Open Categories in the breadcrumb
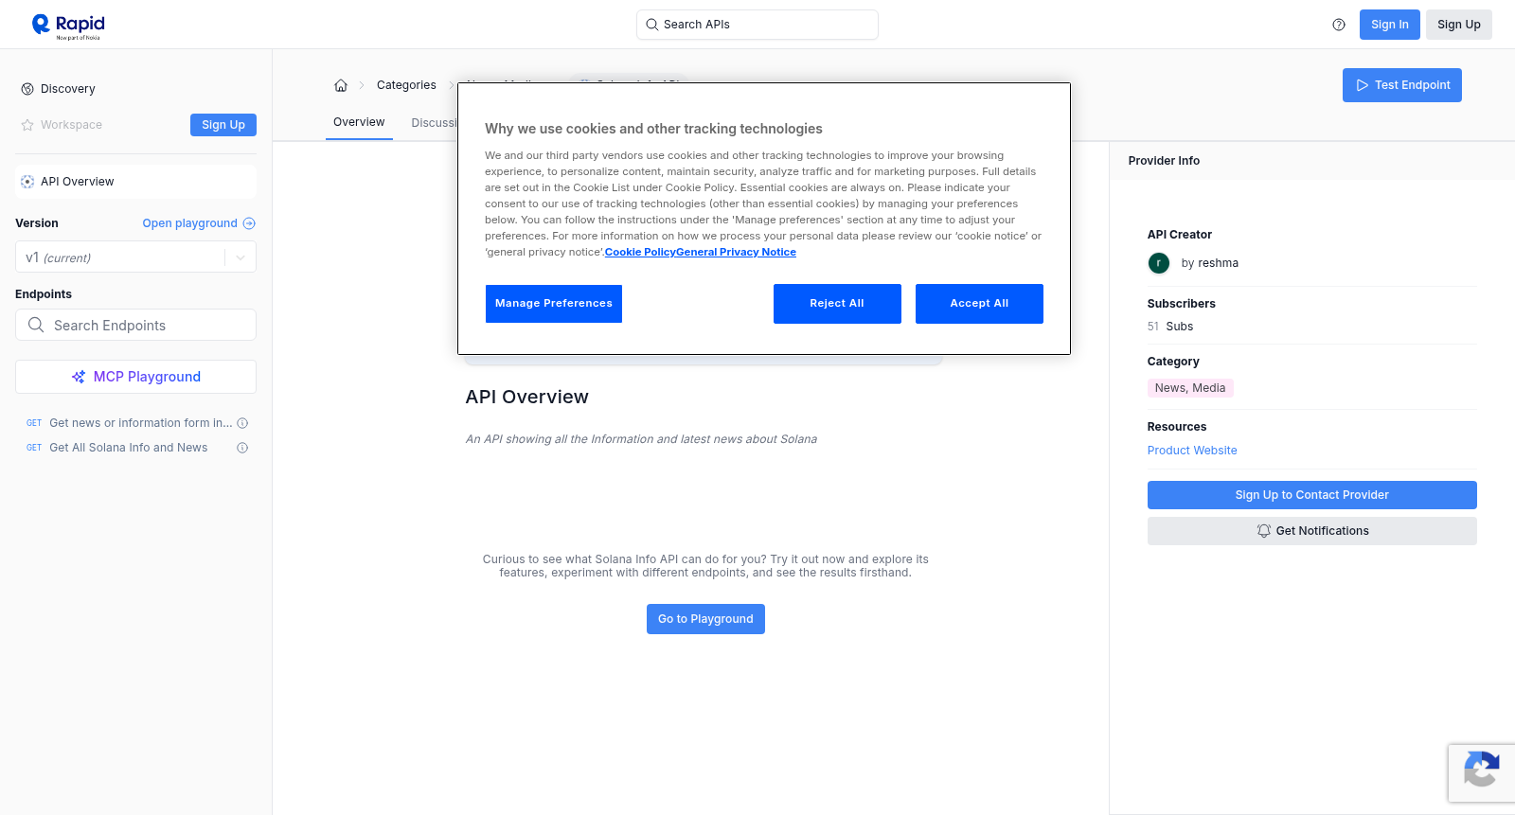Screen dimensions: 1515x815 (x=406, y=85)
